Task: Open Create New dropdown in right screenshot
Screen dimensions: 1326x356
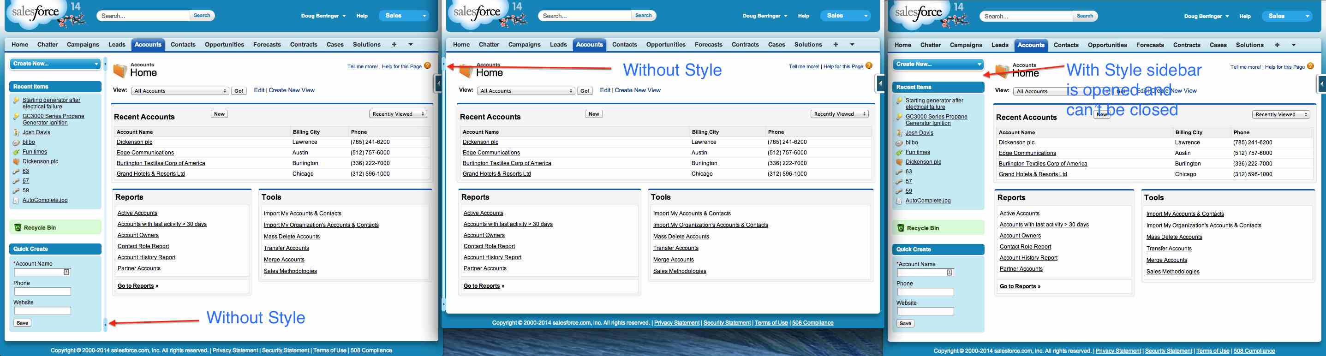Action: tap(938, 64)
